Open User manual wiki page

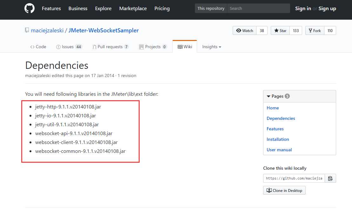(279, 150)
